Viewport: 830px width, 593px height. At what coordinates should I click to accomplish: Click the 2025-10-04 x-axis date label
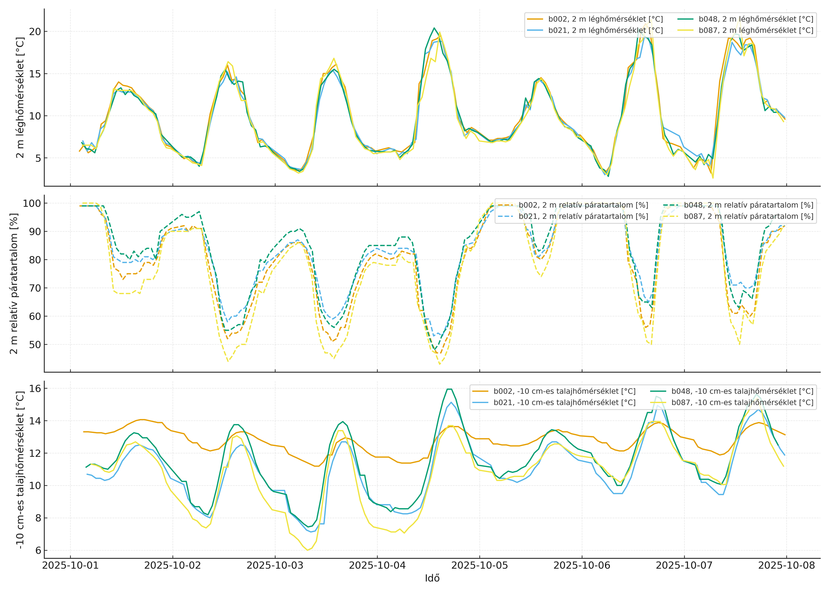(x=377, y=566)
